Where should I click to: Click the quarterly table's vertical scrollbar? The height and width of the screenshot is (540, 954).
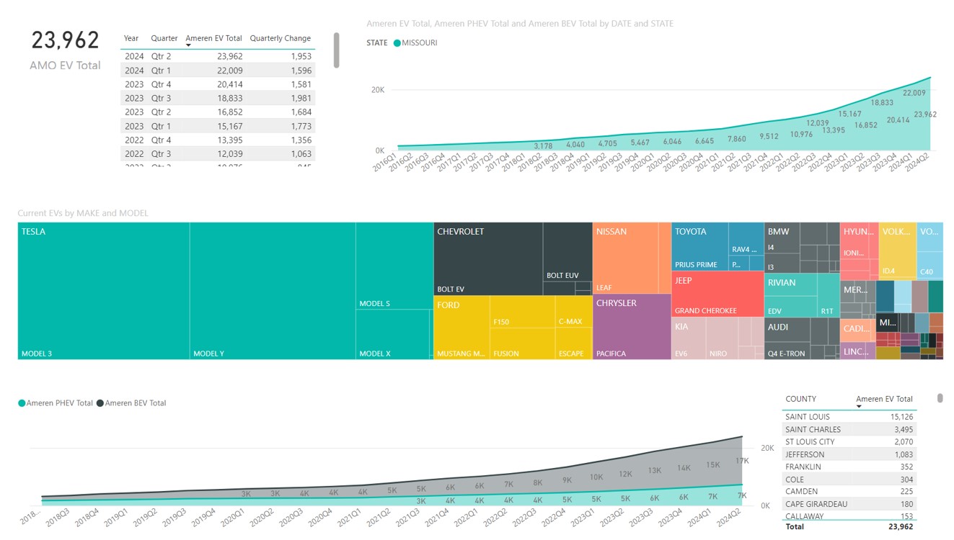(336, 50)
